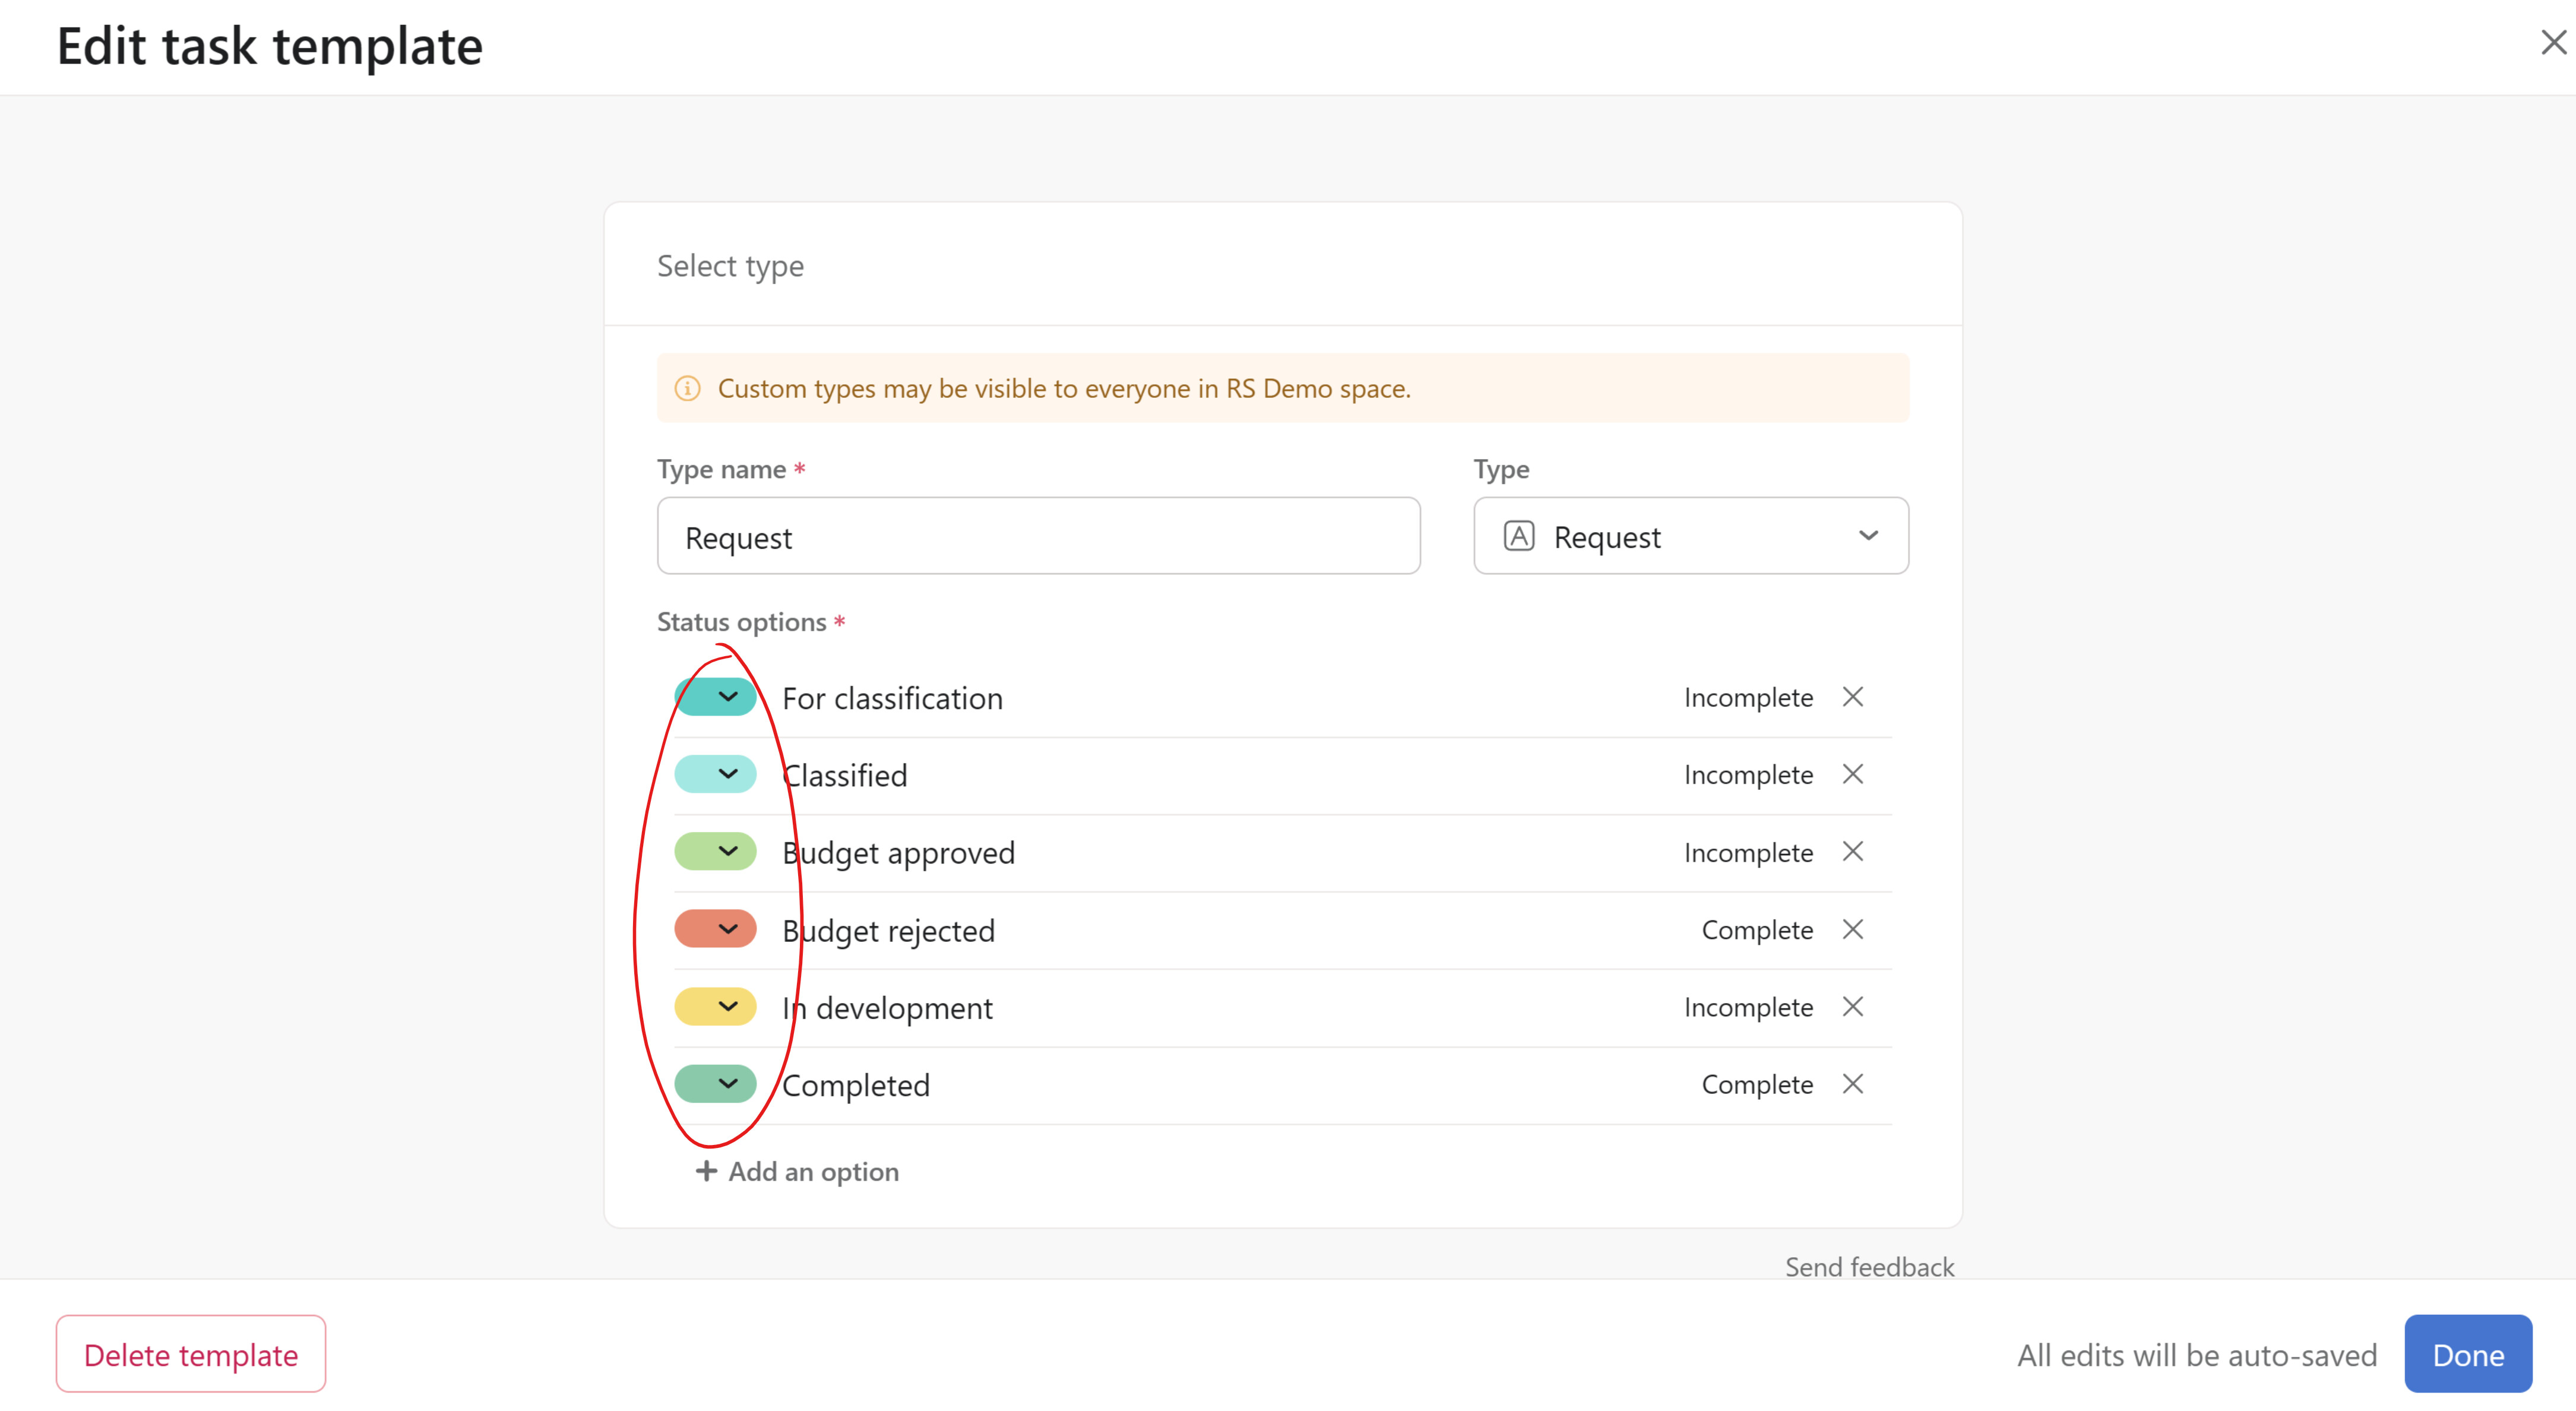Viewport: 2576px width, 1411px height.
Task: Remove the Classified status option
Action: pyautogui.click(x=1852, y=774)
